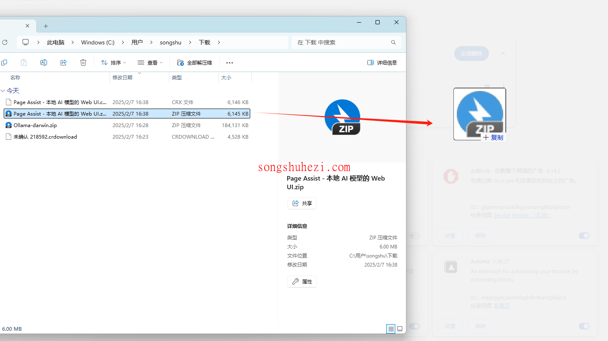This screenshot has width=608, height=341.
Task: Click 全部删除 on the extensions page
Action: [472, 53]
